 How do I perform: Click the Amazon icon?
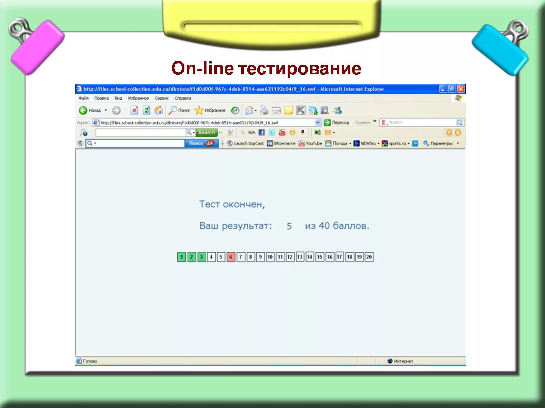[302, 132]
